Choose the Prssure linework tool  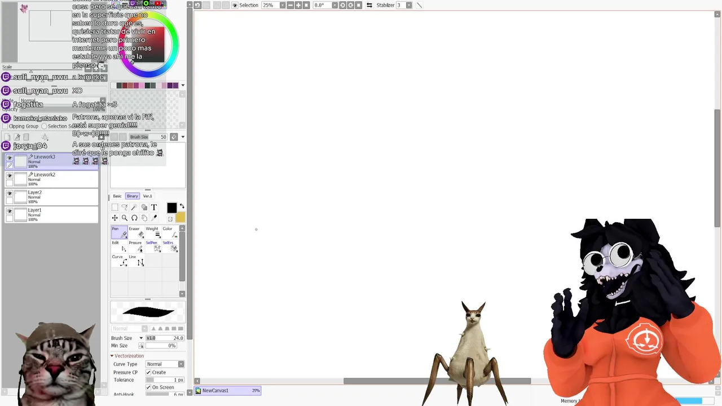coord(136,246)
